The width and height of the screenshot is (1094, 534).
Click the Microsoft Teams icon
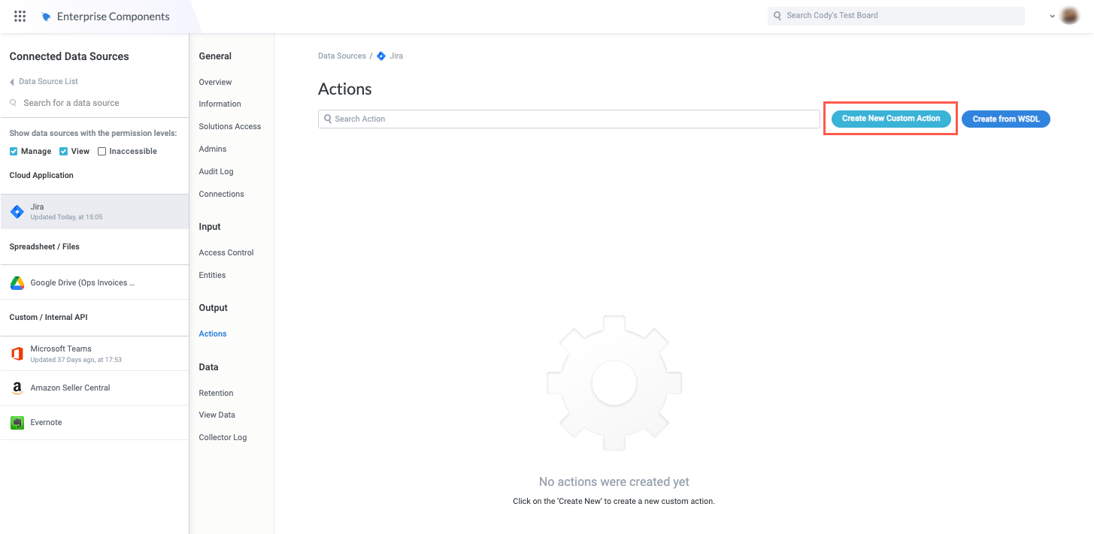tap(17, 353)
